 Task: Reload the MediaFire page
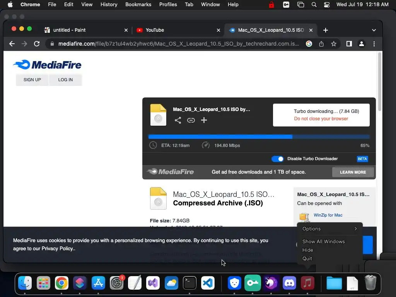37,44
